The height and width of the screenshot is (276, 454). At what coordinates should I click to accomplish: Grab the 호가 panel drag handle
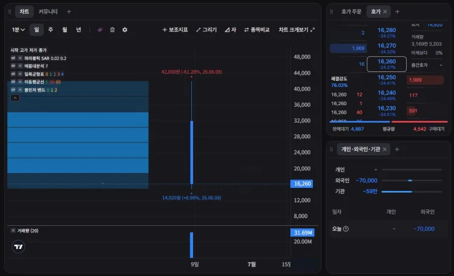pyautogui.click(x=332, y=11)
